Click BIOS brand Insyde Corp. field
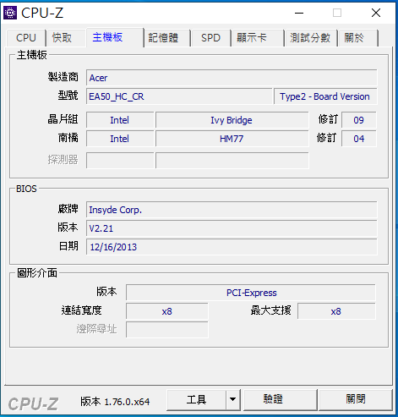The width and height of the screenshot is (398, 417). [x=232, y=210]
